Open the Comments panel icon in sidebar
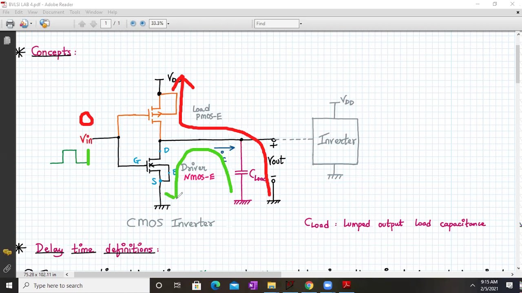The height and width of the screenshot is (293, 522). click(7, 252)
